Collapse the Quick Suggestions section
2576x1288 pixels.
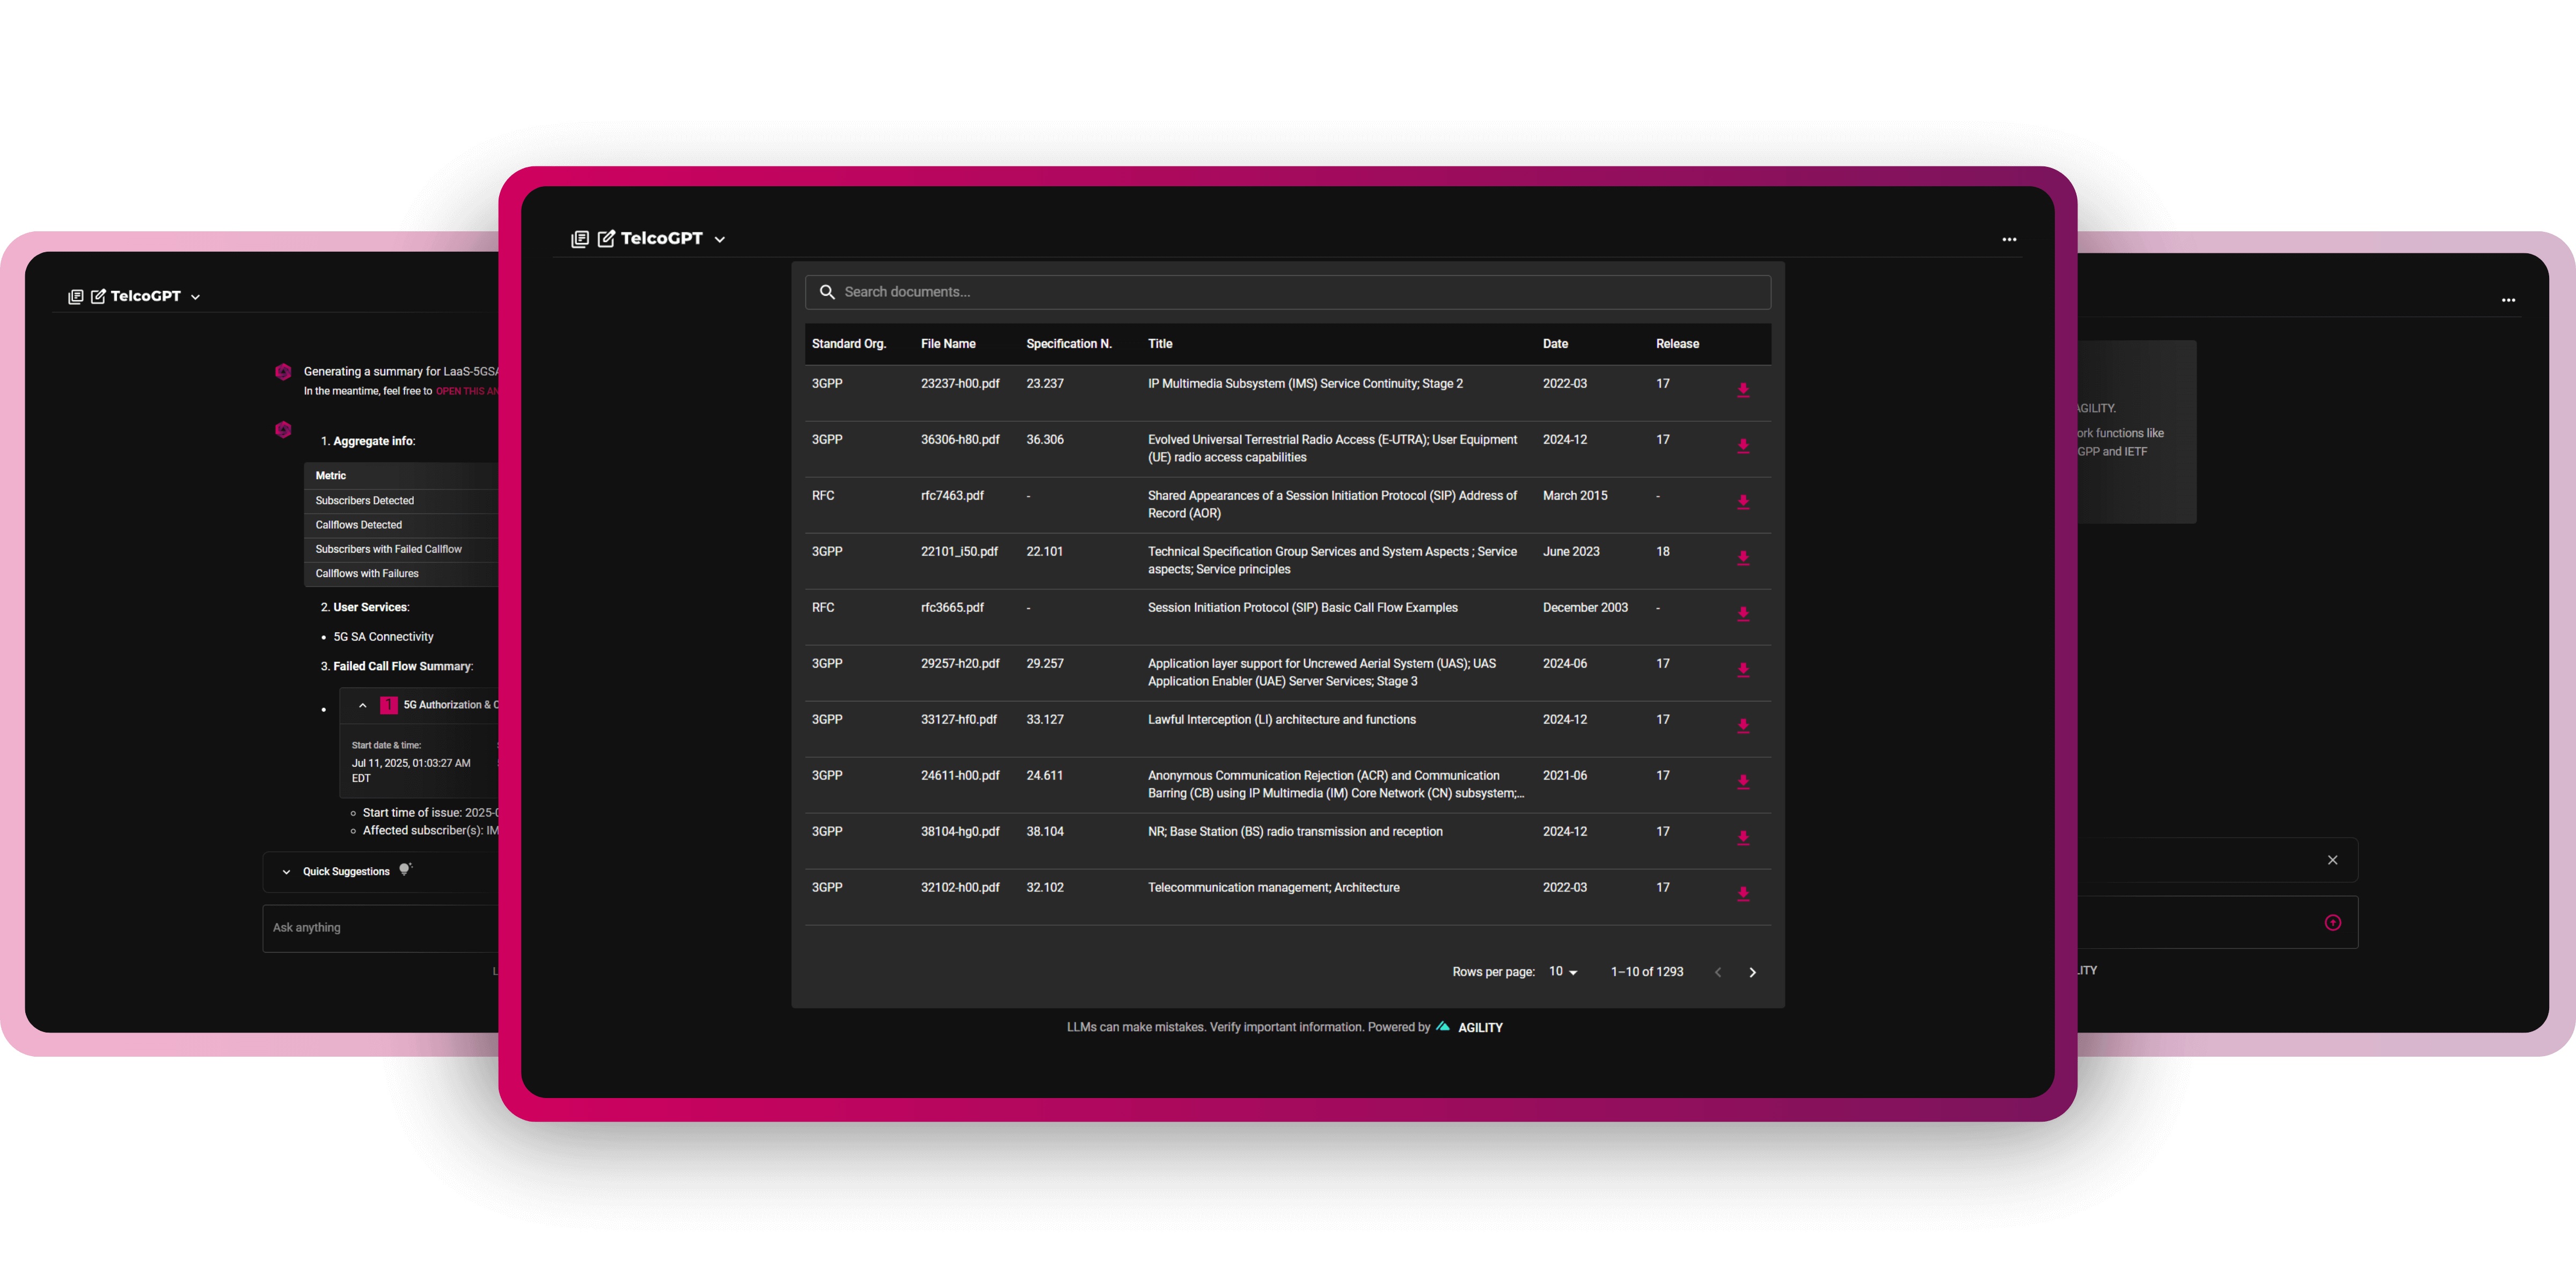[286, 872]
